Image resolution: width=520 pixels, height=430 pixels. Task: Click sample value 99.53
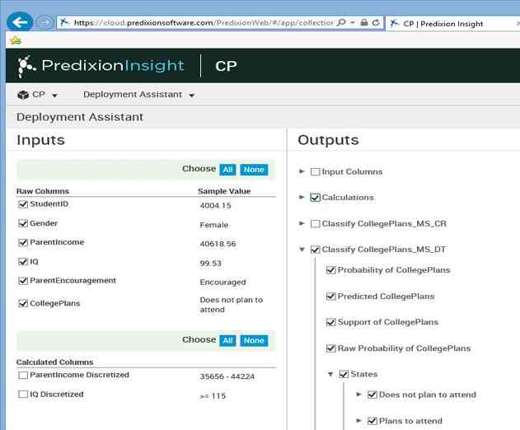(211, 264)
